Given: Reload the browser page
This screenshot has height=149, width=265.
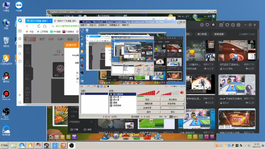Looking at the screenshot, I should pyautogui.click(x=39, y=26).
